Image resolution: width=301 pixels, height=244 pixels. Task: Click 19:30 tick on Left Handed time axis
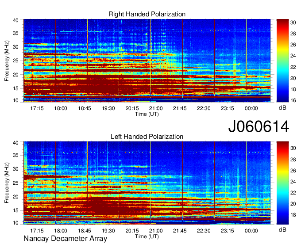[x=108, y=231]
